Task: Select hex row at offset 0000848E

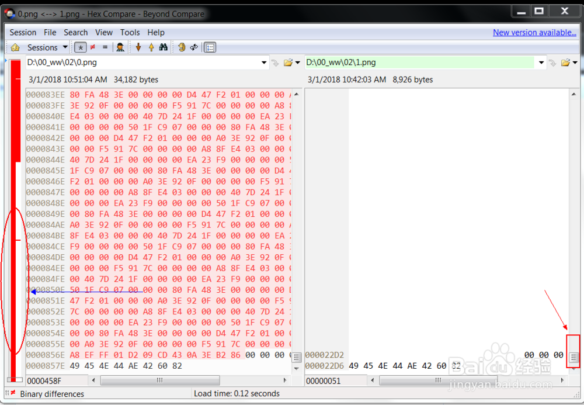Action: click(159, 203)
